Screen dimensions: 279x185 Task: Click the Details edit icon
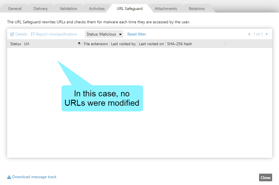(x=12, y=34)
